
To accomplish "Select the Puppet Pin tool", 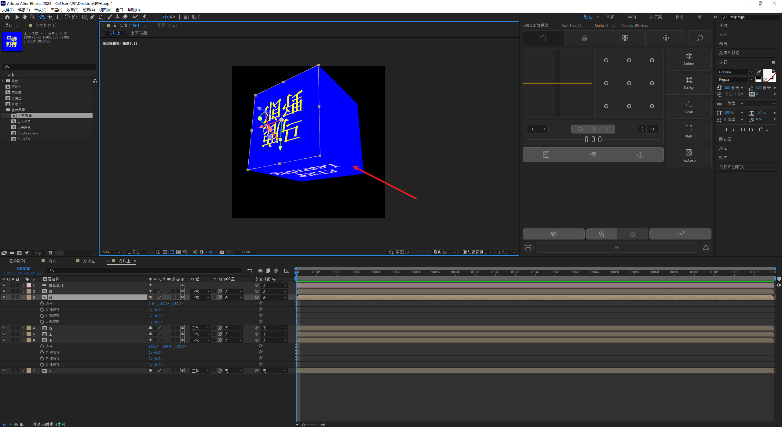I will 144,17.
